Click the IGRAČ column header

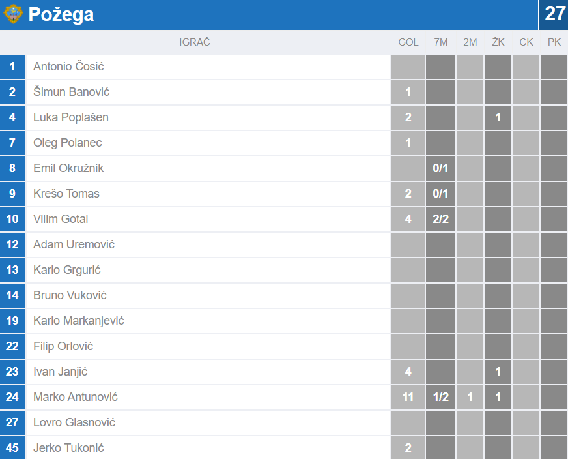(x=195, y=42)
